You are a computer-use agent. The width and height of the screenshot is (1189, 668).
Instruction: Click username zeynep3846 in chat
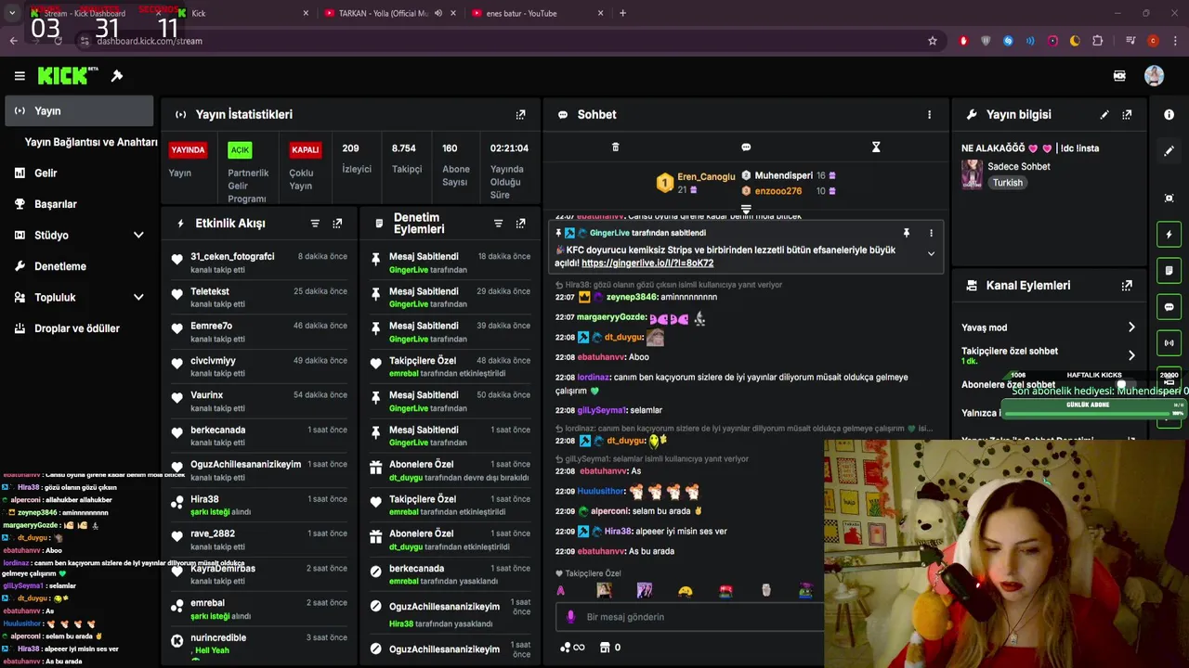pos(632,297)
